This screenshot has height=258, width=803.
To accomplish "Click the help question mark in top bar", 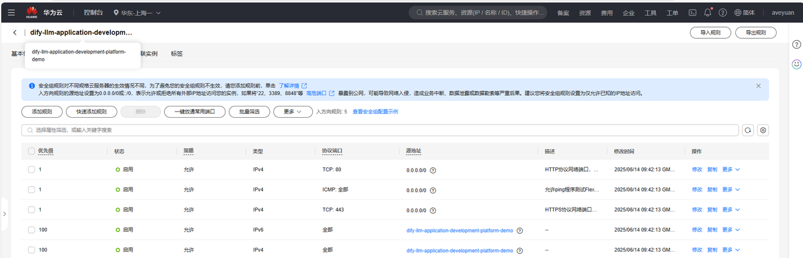I will [x=723, y=13].
